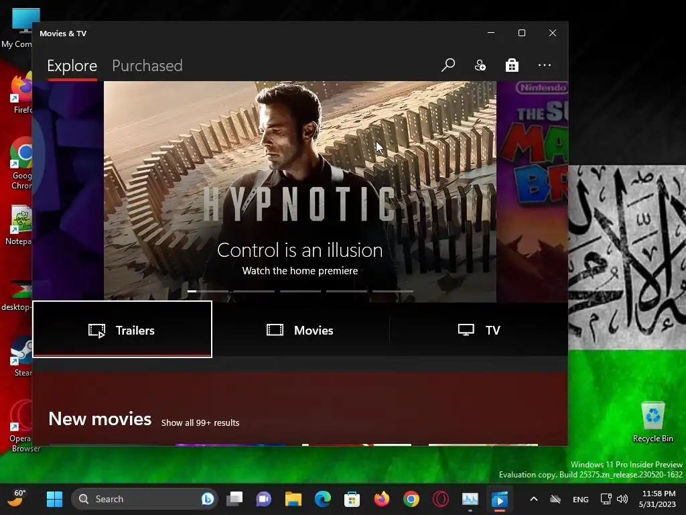Open the volume speaker tray icon
Viewport: 686px width, 515px height.
tap(622, 499)
